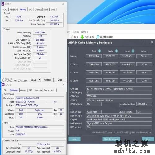Open SPD tab in top CPU-Z window
This screenshot has height=155, width=155.
[30, 10]
